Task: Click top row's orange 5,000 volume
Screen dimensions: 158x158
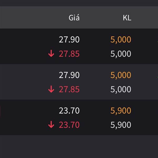Action: point(121,40)
